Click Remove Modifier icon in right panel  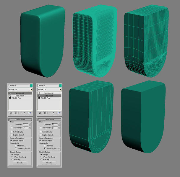[53, 113]
